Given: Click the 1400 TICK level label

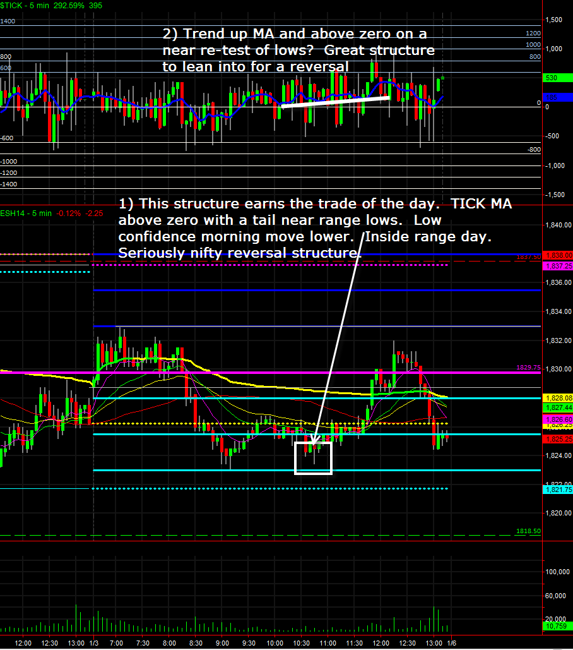Looking at the screenshot, I should point(8,21).
